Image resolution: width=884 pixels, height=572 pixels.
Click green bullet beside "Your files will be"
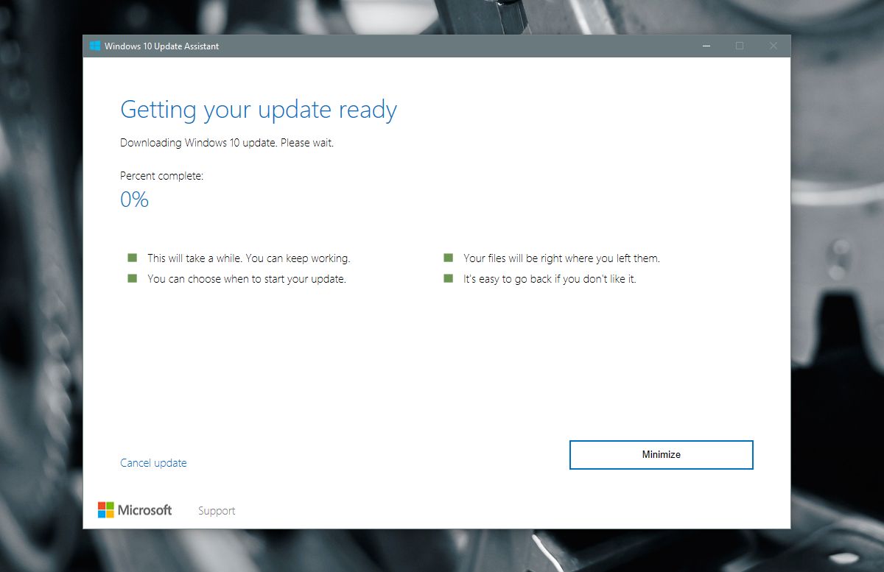click(448, 258)
